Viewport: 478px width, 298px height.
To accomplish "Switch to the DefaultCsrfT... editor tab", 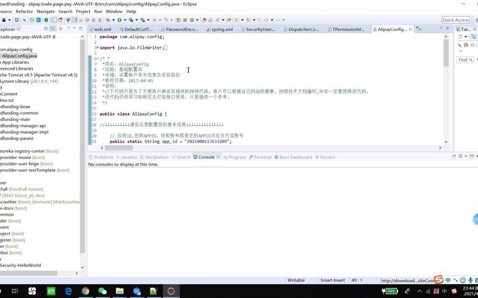I will 136,29.
